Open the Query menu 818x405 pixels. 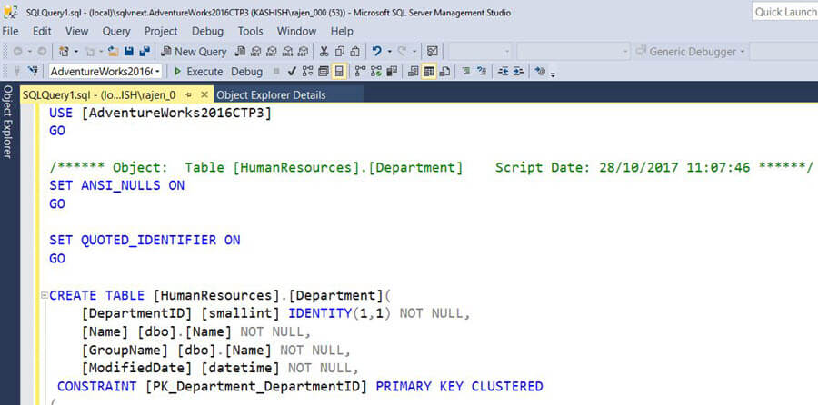coord(116,31)
